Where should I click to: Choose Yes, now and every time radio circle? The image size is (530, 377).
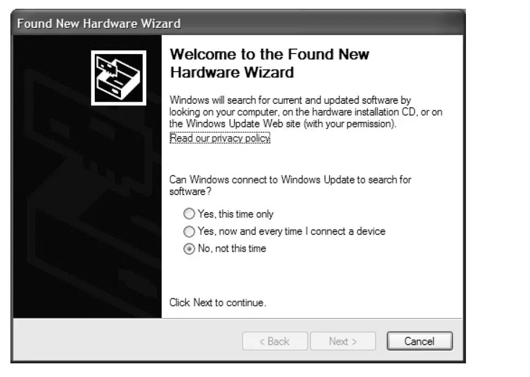click(x=189, y=231)
